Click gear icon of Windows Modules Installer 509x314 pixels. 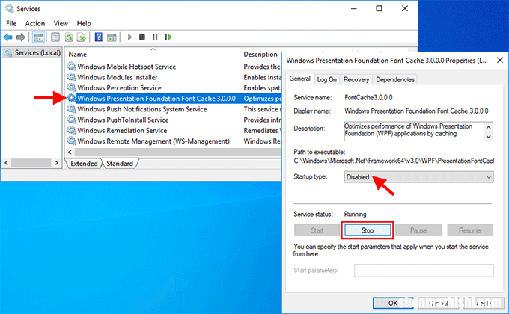click(x=72, y=77)
